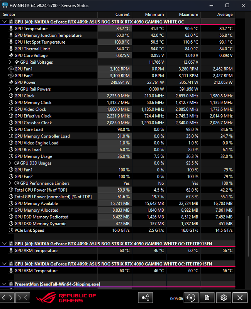Minimize the HWiNFO Sensors Status window
Viewport: 251px width, 309px height.
coord(211,5)
